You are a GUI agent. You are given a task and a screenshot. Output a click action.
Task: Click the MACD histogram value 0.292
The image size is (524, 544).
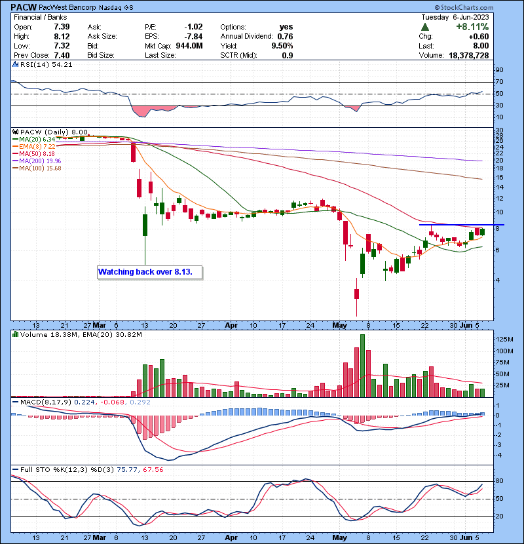tap(140, 402)
